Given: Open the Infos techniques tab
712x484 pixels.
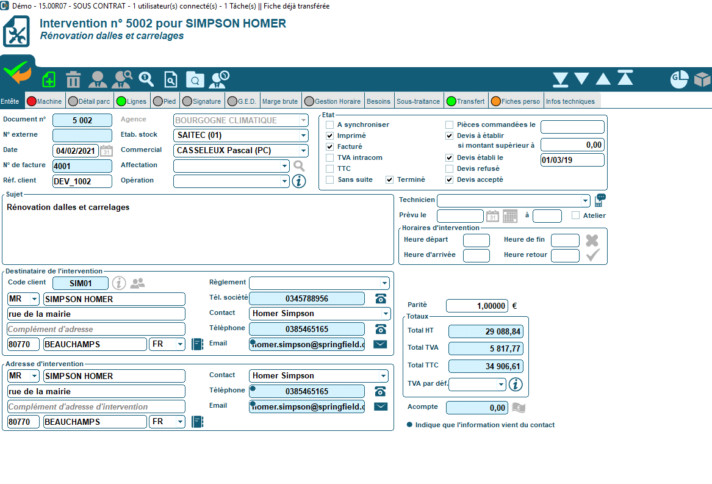Looking at the screenshot, I should [570, 101].
